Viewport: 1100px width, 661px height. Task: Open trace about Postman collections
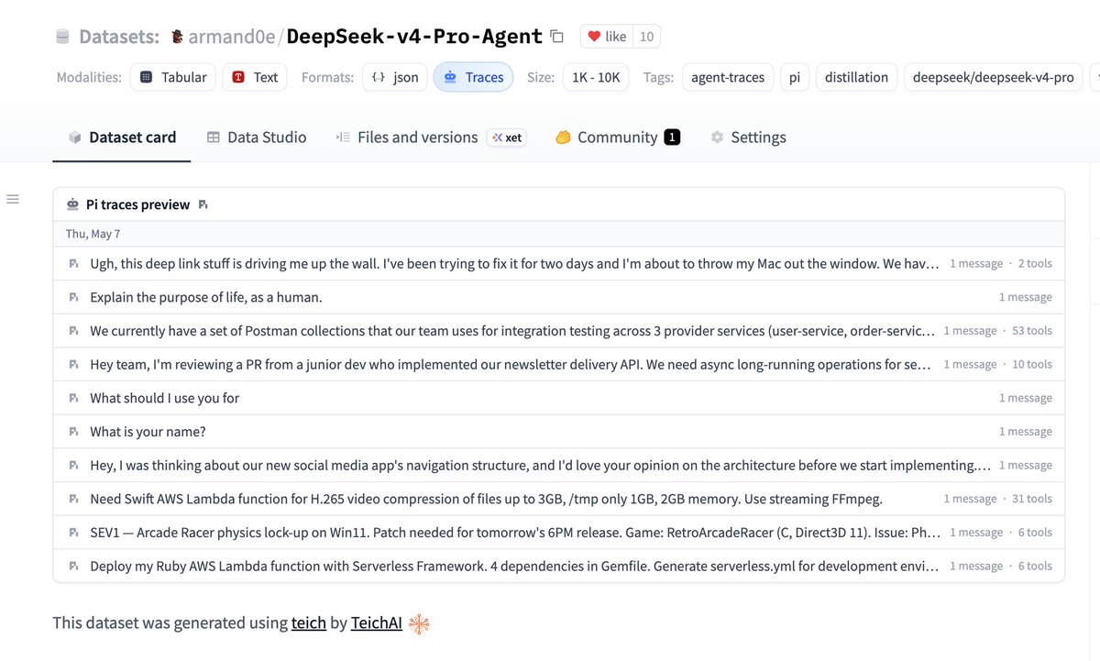tap(559, 330)
